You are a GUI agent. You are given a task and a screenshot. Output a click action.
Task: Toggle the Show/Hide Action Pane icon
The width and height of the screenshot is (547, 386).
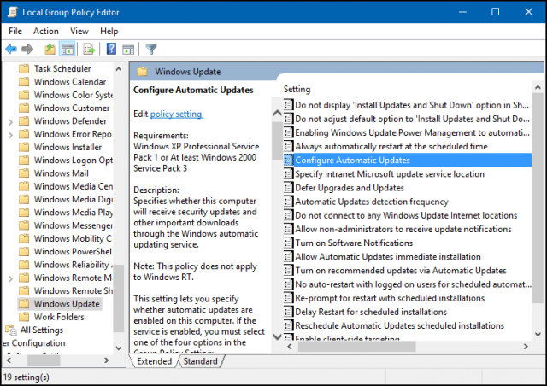[x=128, y=50]
